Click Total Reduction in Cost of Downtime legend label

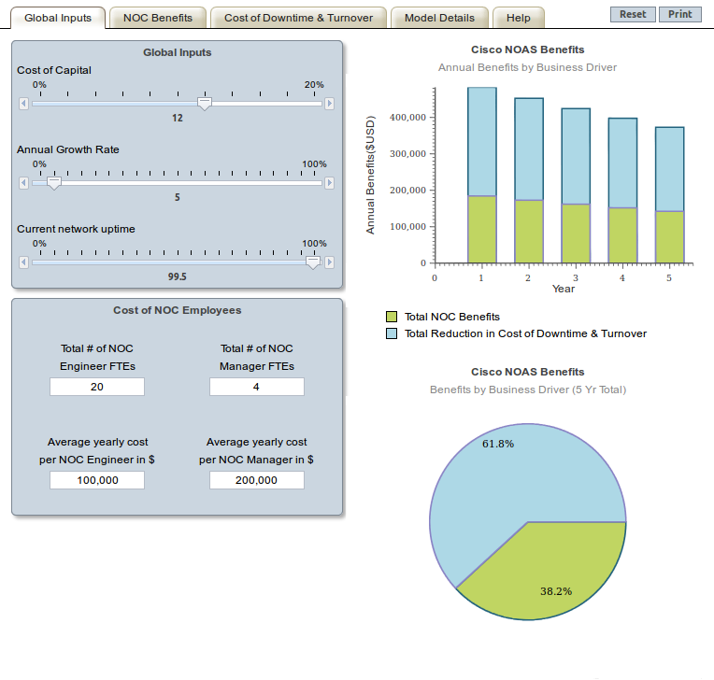pyautogui.click(x=525, y=333)
